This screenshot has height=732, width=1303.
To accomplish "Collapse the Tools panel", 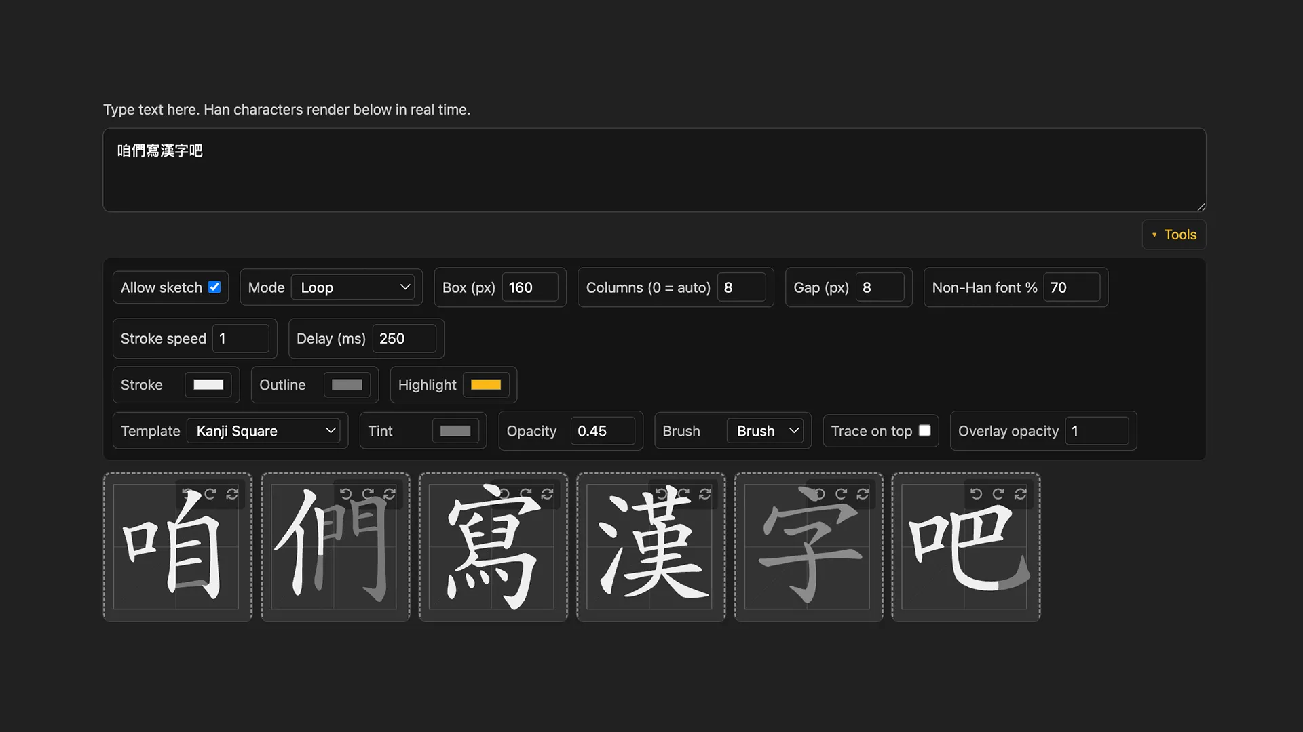I will point(1173,234).
